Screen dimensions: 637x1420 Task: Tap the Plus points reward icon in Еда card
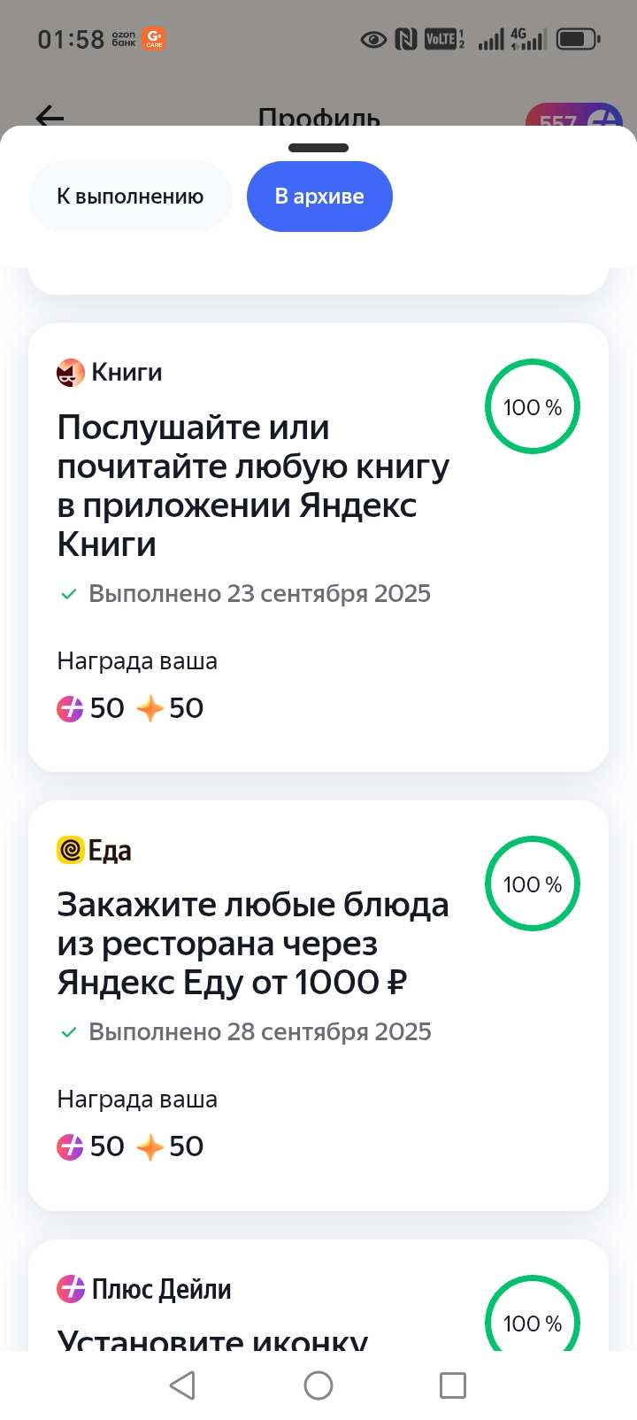(70, 1146)
